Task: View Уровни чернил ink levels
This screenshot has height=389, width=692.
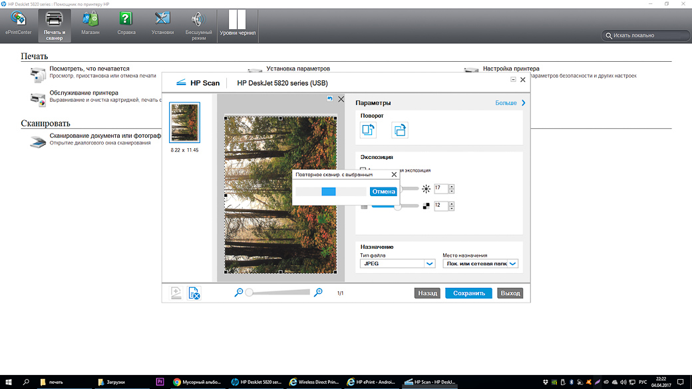Action: [x=238, y=24]
